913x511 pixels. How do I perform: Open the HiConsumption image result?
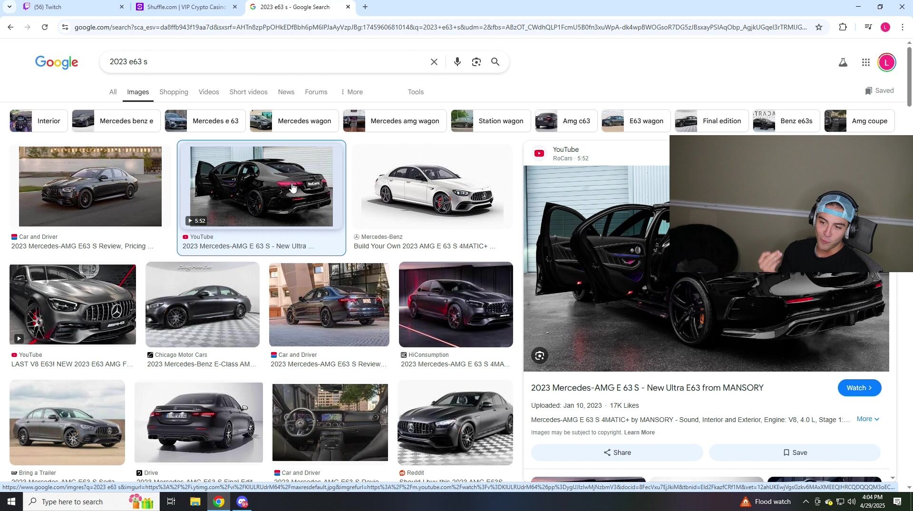tap(456, 305)
